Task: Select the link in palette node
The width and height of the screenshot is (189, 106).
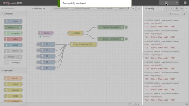Action: 13,51
